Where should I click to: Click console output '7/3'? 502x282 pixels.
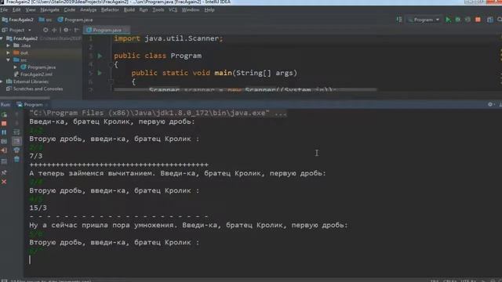[x=35, y=157]
